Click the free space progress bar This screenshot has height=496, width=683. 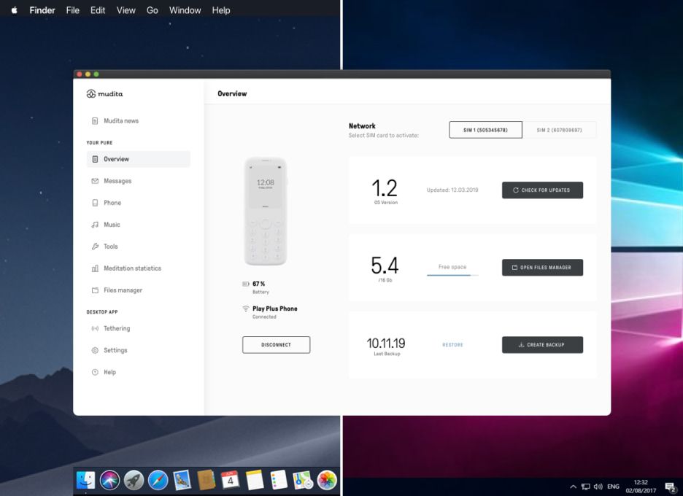(452, 275)
